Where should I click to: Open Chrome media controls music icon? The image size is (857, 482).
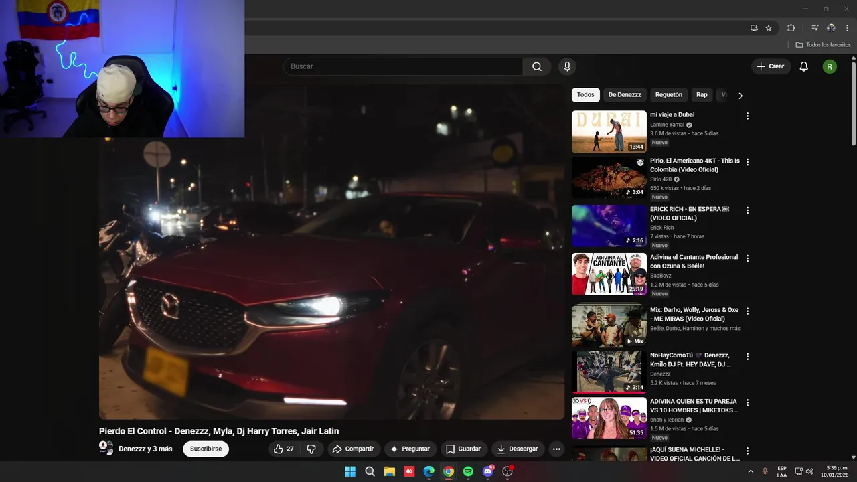(x=815, y=28)
